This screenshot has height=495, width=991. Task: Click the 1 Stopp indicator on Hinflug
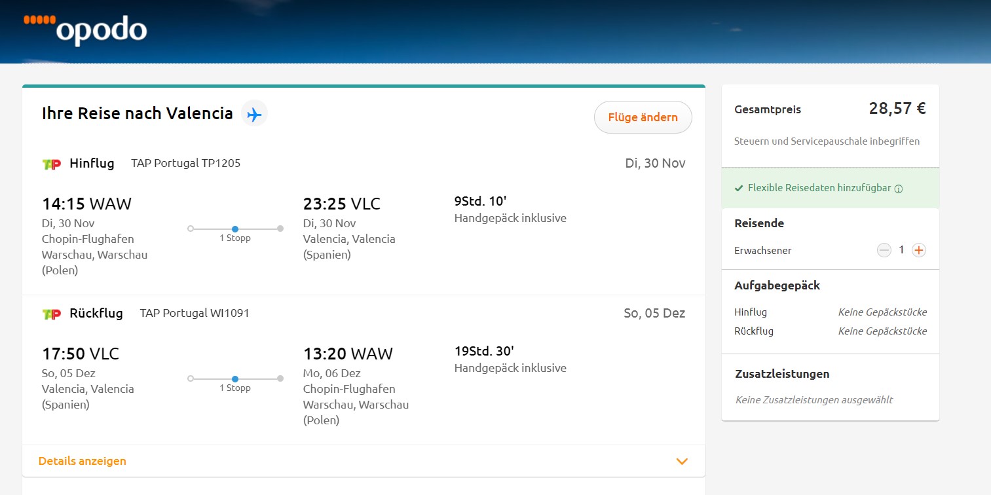pos(235,233)
